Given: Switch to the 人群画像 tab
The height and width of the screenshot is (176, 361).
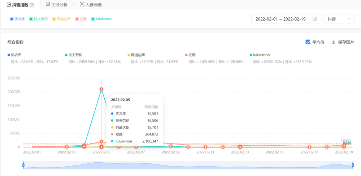Looking at the screenshot, I should [x=93, y=5].
